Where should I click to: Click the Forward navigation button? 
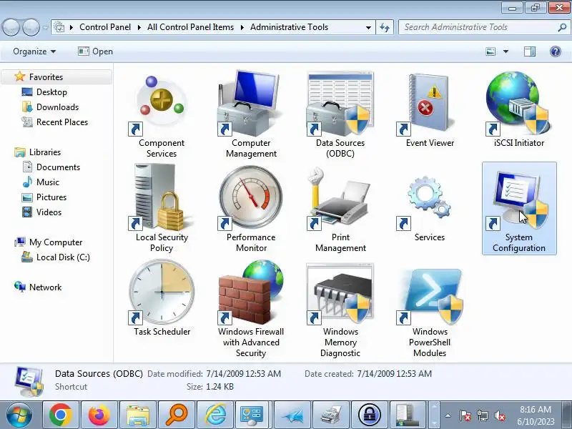[31, 27]
